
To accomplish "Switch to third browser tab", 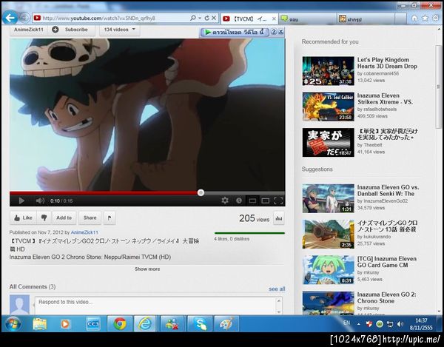I will [366, 19].
